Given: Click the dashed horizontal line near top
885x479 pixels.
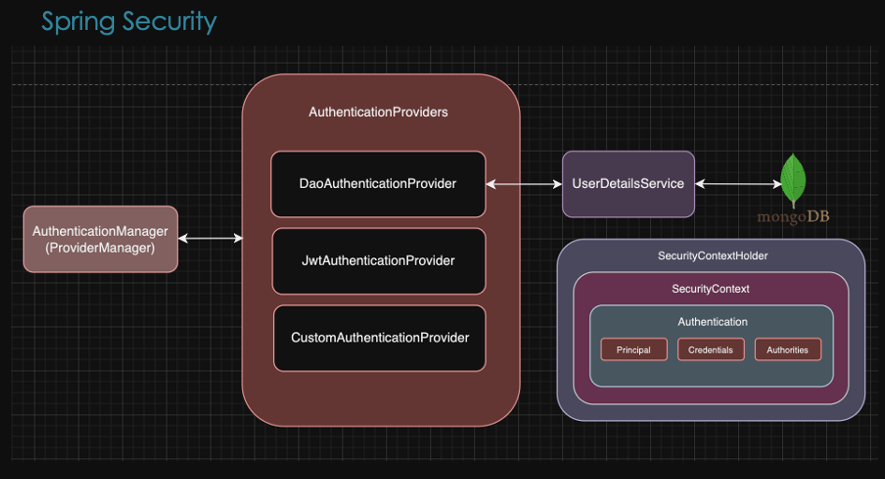Looking at the screenshot, I should click(x=140, y=85).
